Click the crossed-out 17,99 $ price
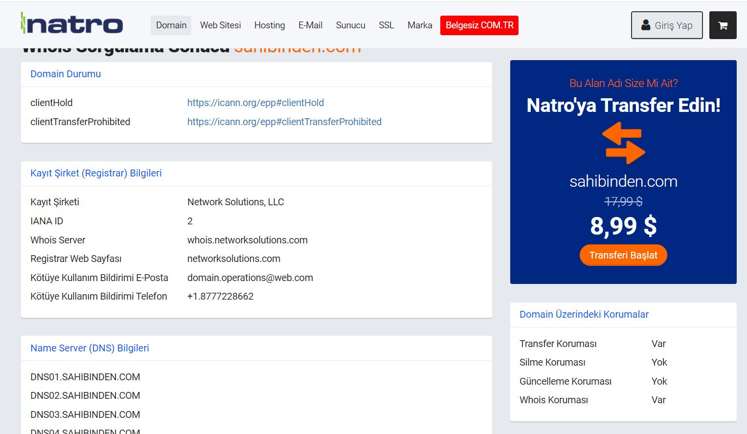The image size is (747, 434). click(x=623, y=201)
